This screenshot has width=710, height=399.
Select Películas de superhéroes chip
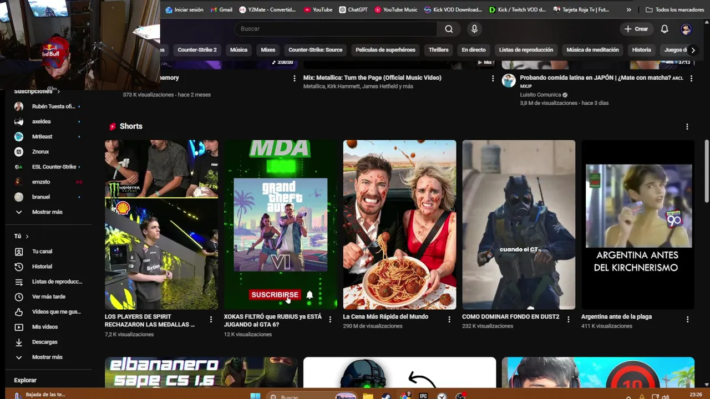(386, 50)
